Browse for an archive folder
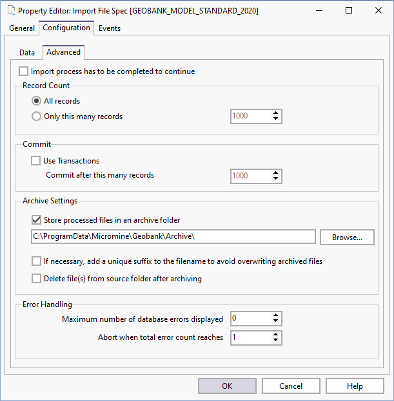Image resolution: width=394 pixels, height=401 pixels. point(347,238)
